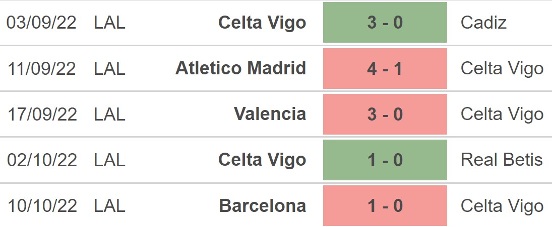
Task: Select the Valencia team name
Action: [270, 114]
